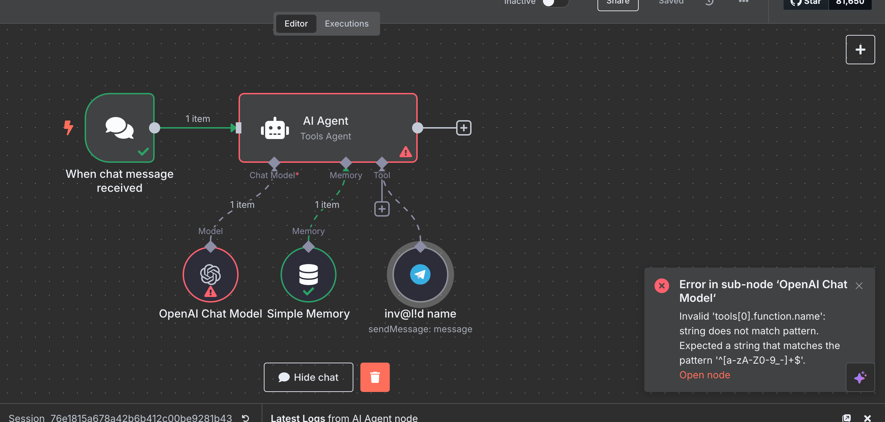Pop out the logs panel

coord(846,418)
